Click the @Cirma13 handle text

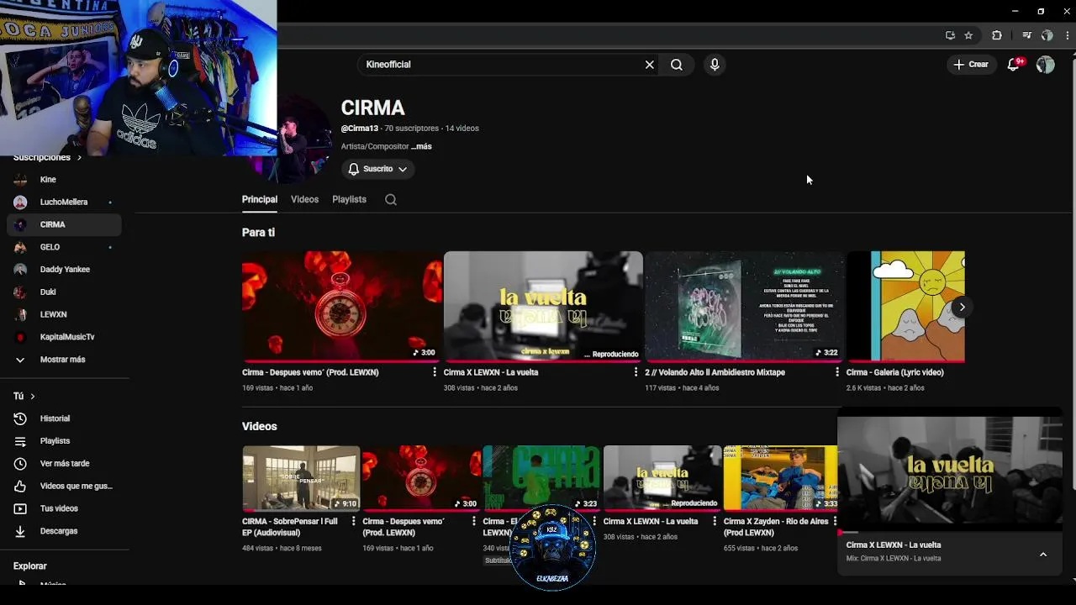[x=360, y=129]
